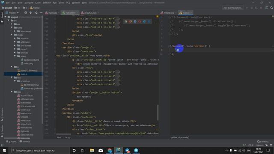Click tool window toggle icon at bottom-left corner

(x=2, y=145)
